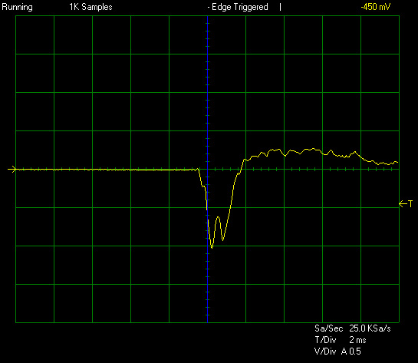Click the trigger level arrow marker T
Viewport: 418px width, 363px height.
coord(406,204)
